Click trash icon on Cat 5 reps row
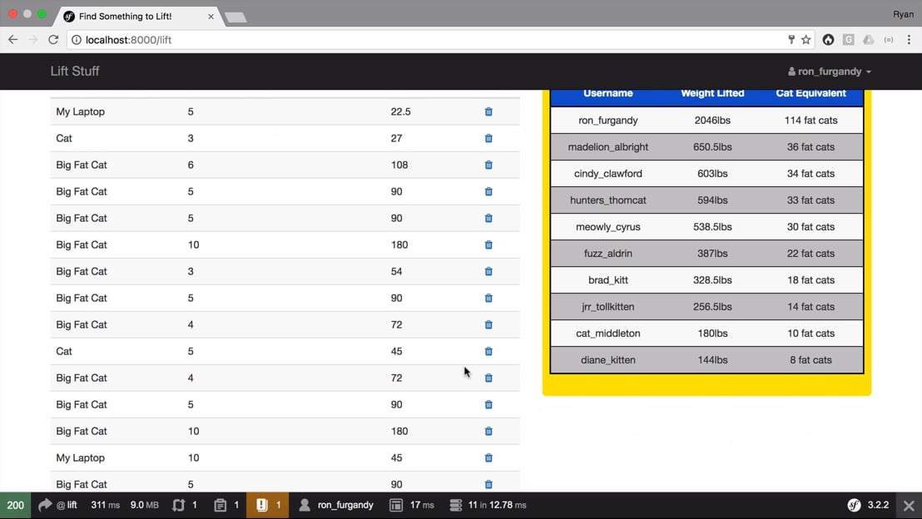 click(488, 352)
